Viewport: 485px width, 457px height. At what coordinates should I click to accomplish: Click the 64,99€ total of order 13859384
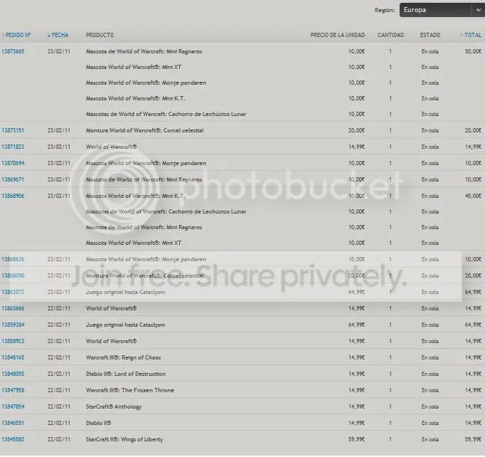point(473,325)
